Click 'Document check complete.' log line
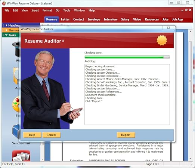195x168 pixels. 101,95
